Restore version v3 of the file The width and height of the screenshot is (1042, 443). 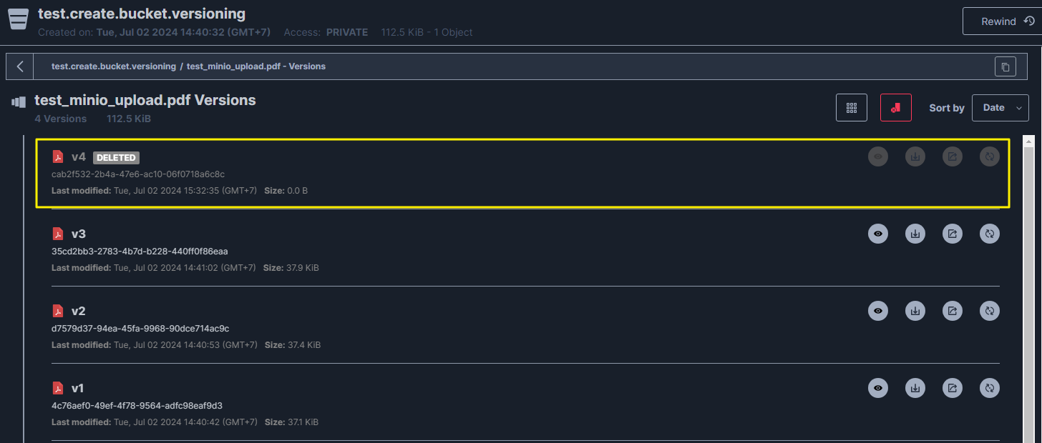point(990,234)
